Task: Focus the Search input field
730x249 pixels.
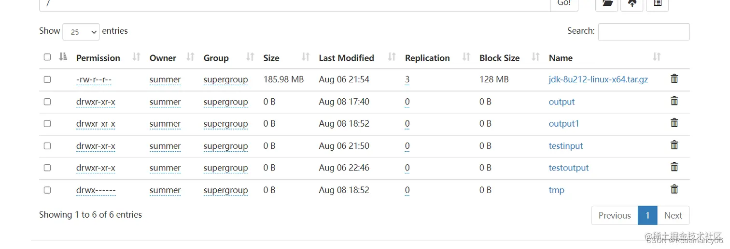Action: pyautogui.click(x=644, y=32)
